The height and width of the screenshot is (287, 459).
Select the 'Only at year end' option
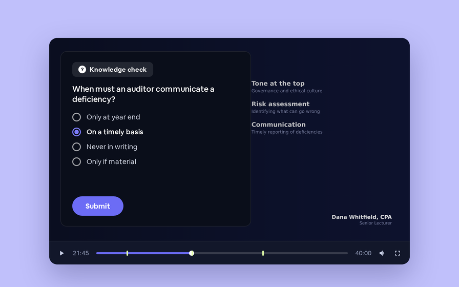tap(106, 117)
